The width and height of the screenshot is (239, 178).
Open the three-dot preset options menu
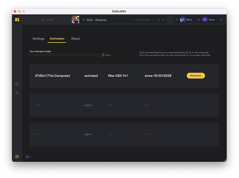pos(154,20)
